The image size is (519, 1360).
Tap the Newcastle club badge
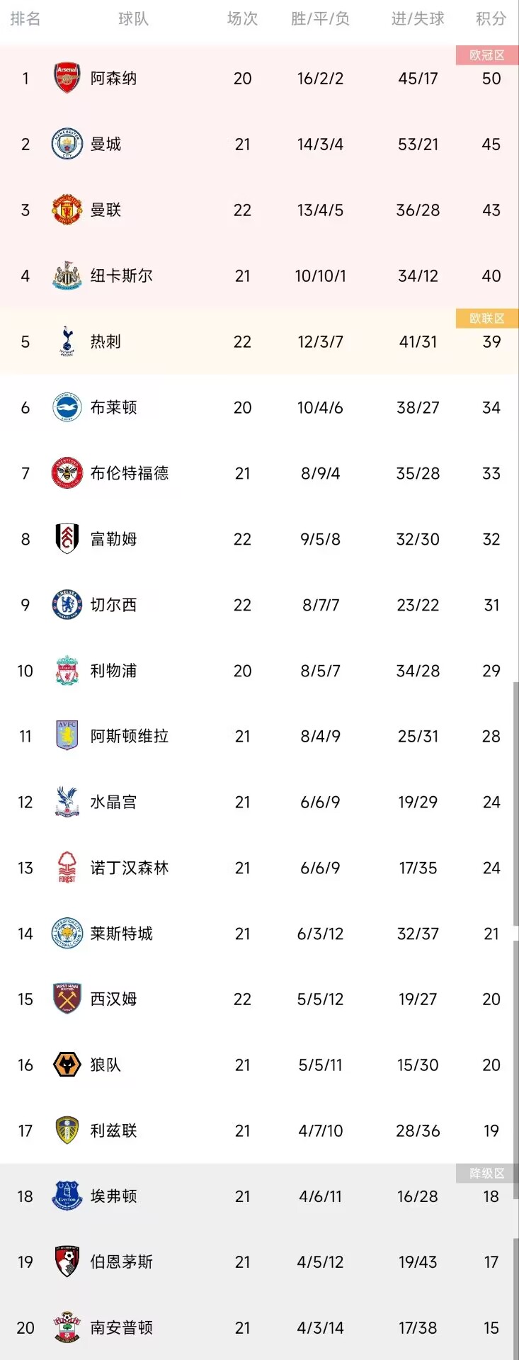(67, 276)
